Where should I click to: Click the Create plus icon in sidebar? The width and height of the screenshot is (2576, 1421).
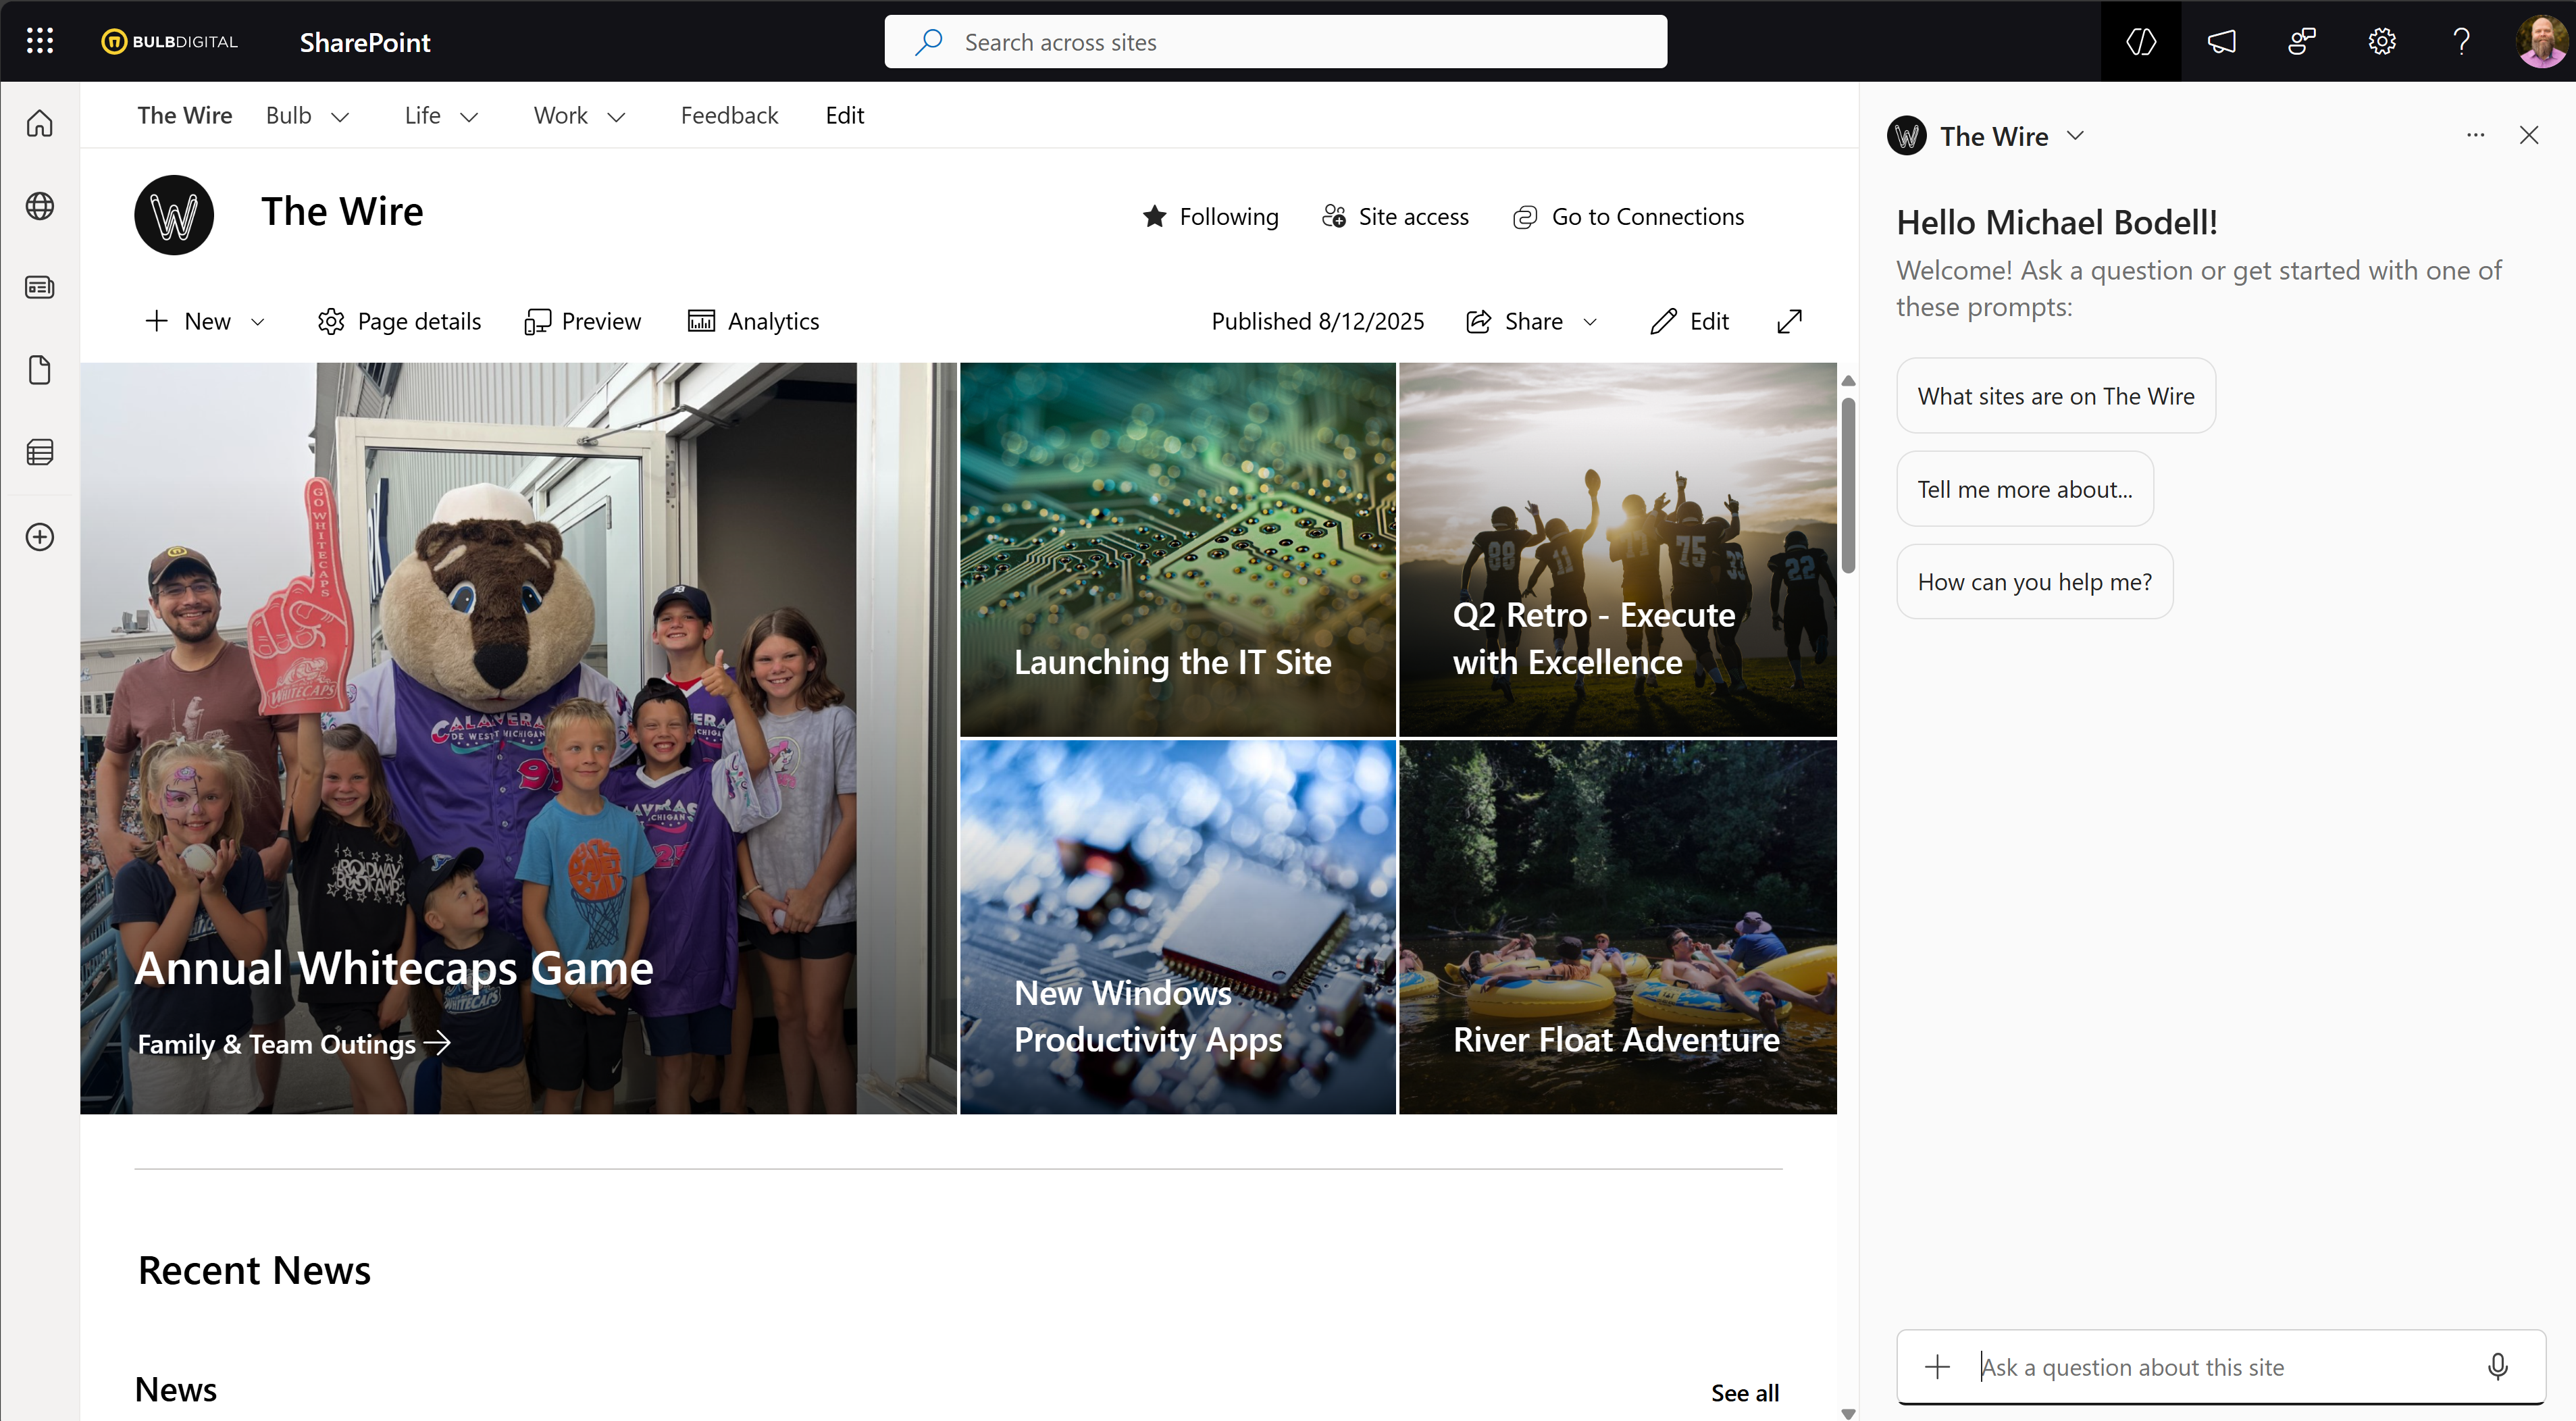point(40,537)
